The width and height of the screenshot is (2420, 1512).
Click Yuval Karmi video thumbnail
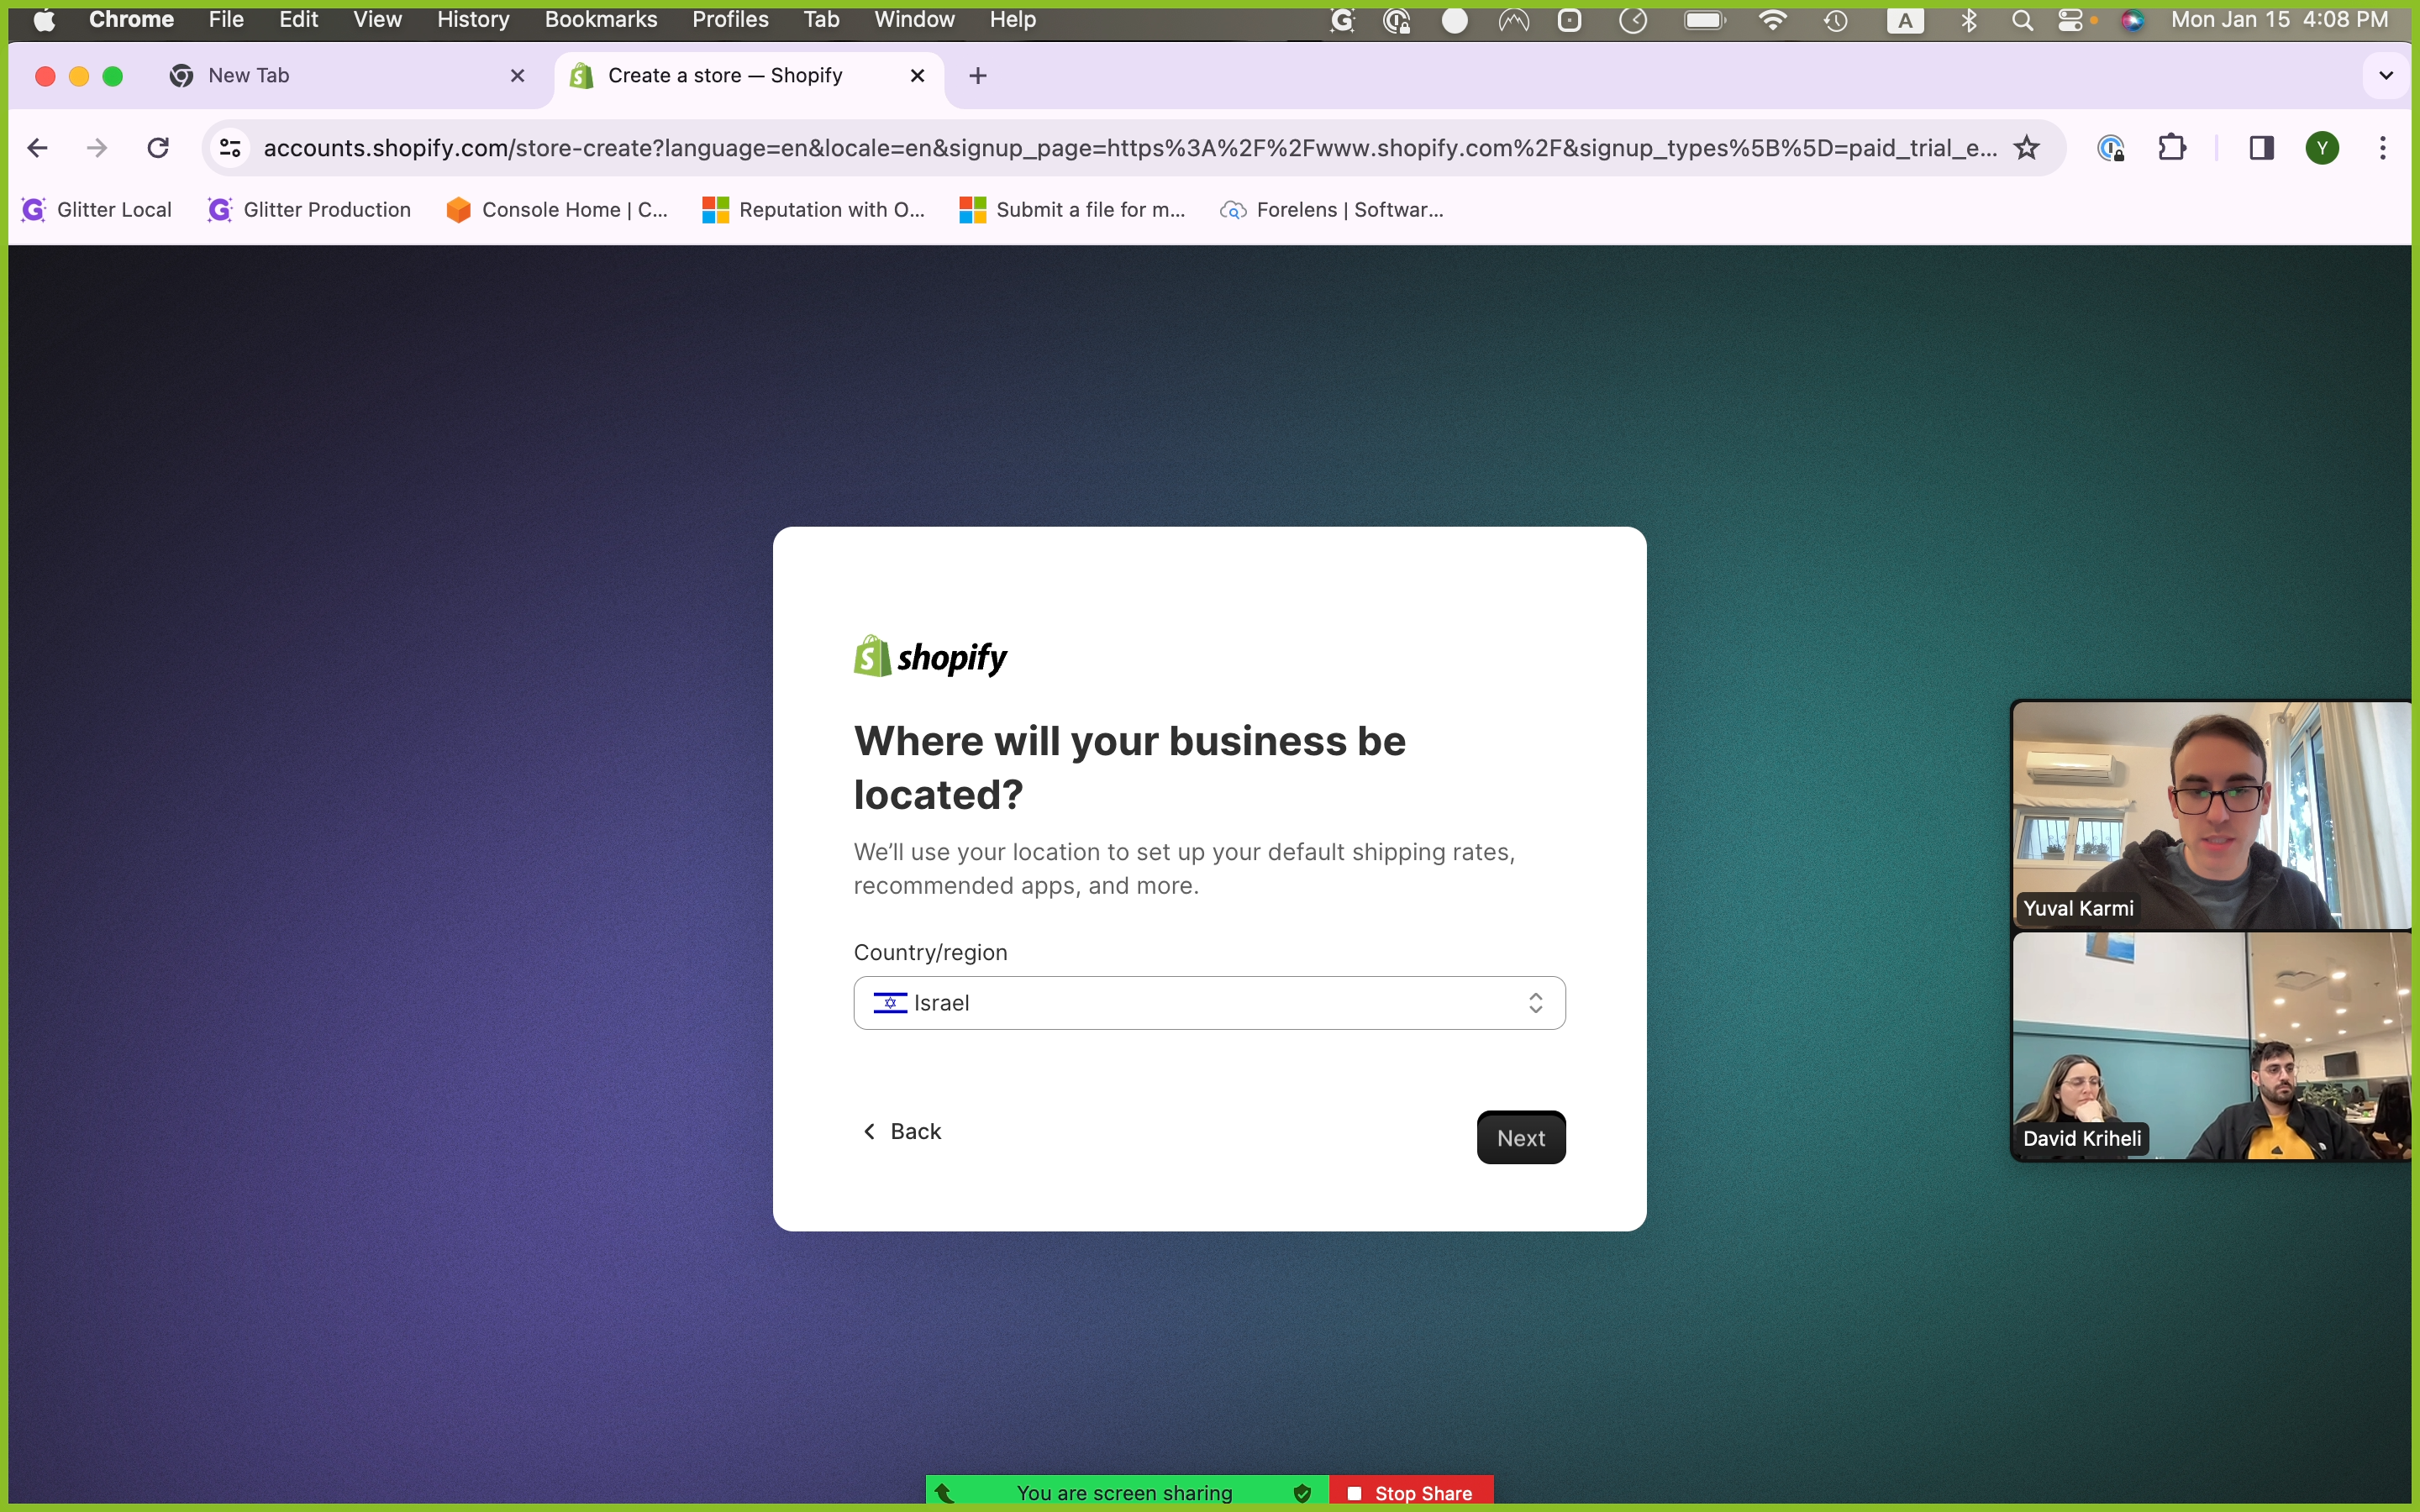tap(2212, 815)
